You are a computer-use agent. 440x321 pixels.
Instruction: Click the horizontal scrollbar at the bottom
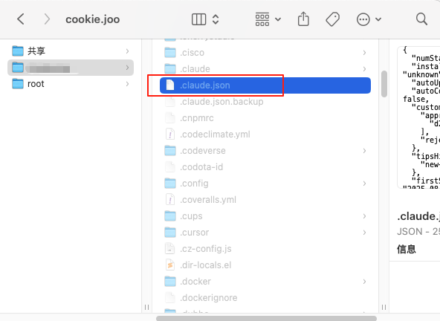tap(266, 318)
